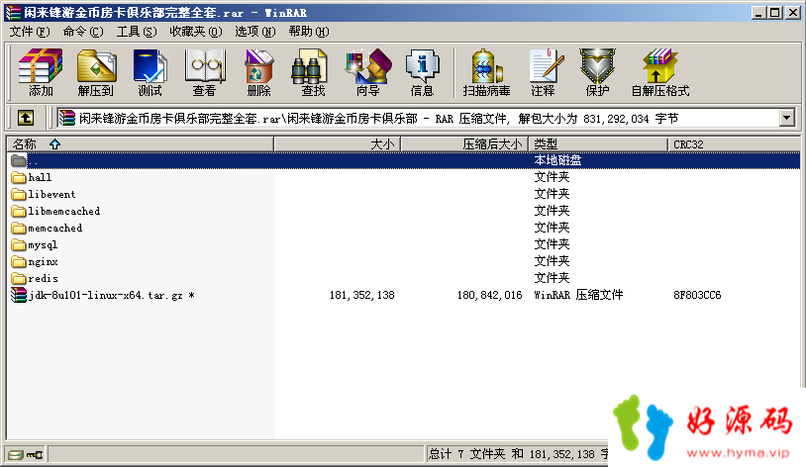Select the redis folder icon
The width and height of the screenshot is (806, 467).
click(19, 278)
